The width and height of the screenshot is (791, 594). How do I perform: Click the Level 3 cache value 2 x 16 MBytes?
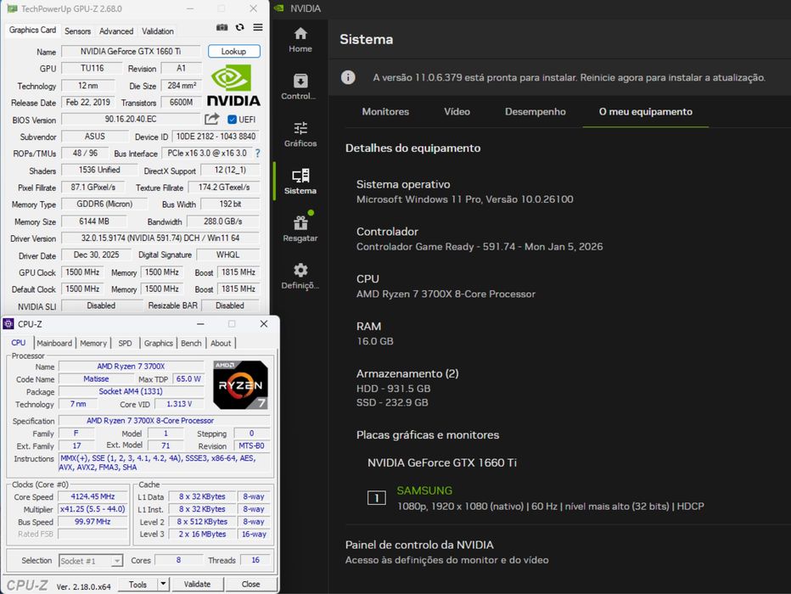coord(202,534)
